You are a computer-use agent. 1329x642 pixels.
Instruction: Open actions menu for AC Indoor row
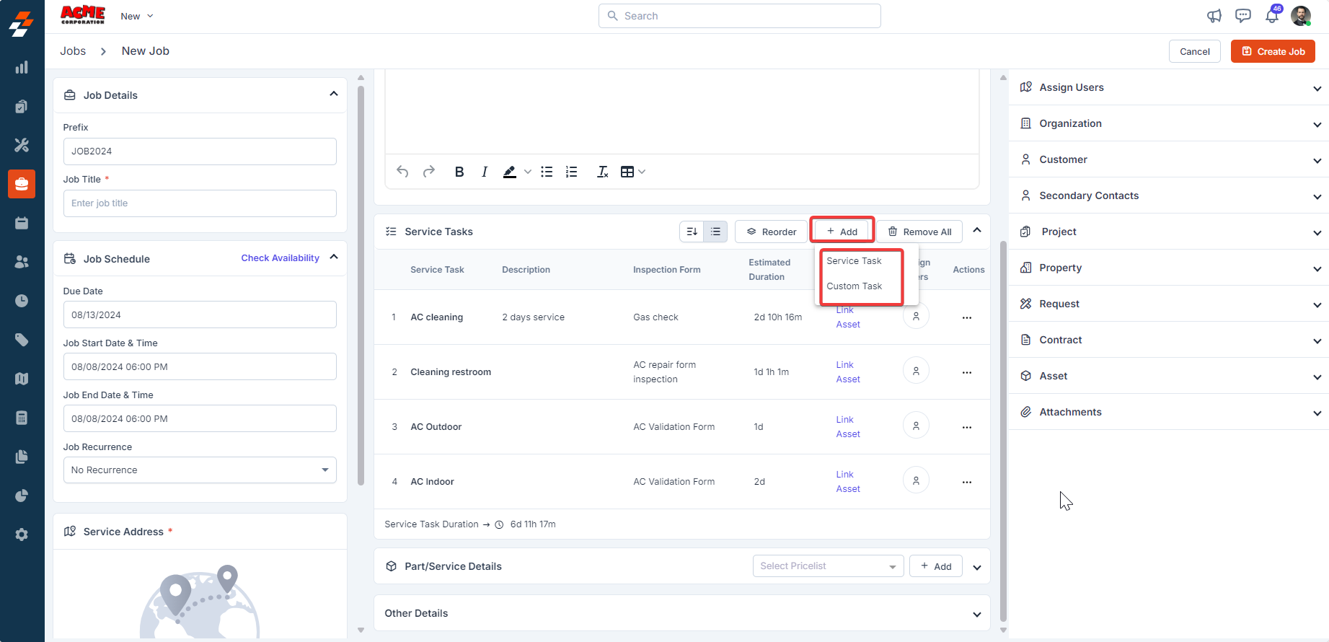click(x=966, y=482)
